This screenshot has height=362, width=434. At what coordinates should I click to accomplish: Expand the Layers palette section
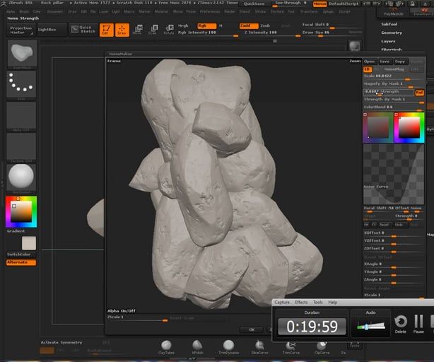tap(388, 41)
